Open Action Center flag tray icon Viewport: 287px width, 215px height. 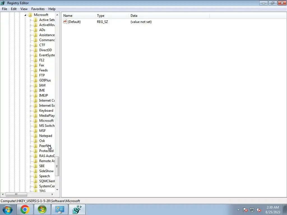tap(245, 210)
